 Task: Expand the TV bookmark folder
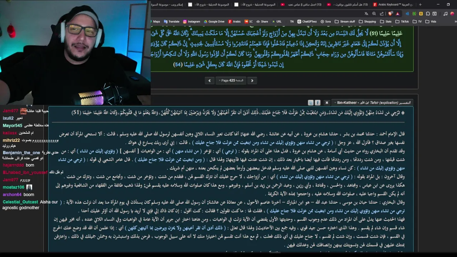pyautogui.click(x=417, y=21)
